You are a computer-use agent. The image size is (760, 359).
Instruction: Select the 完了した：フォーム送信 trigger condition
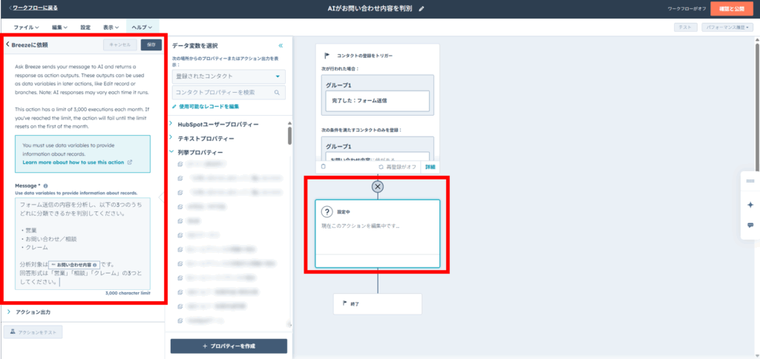[378, 101]
